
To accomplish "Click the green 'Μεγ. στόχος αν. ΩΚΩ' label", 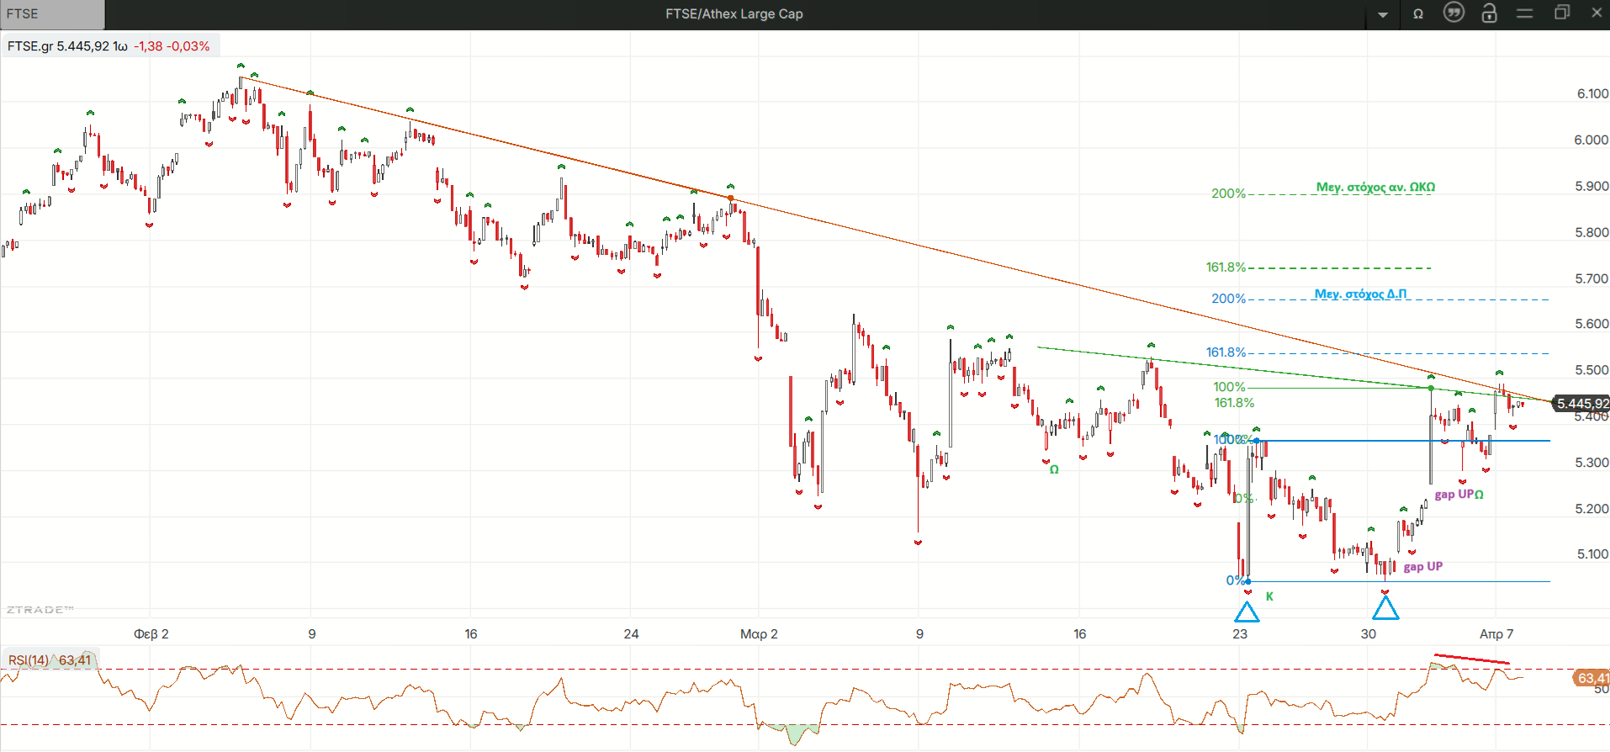I will click(1375, 187).
